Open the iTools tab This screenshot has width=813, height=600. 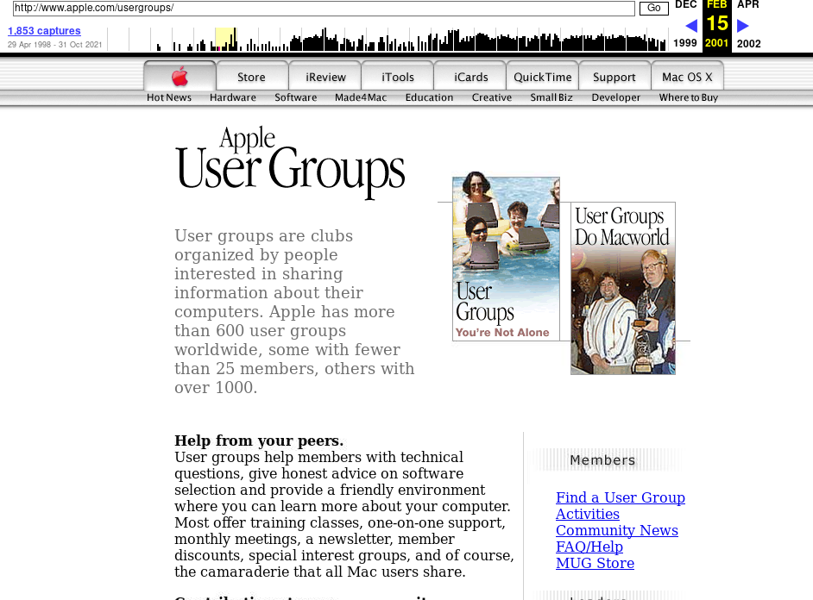click(x=398, y=77)
